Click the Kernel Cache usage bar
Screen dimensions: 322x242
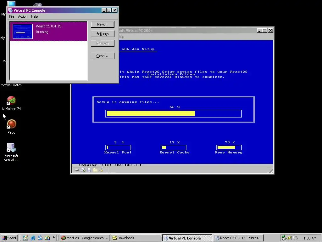174,147
